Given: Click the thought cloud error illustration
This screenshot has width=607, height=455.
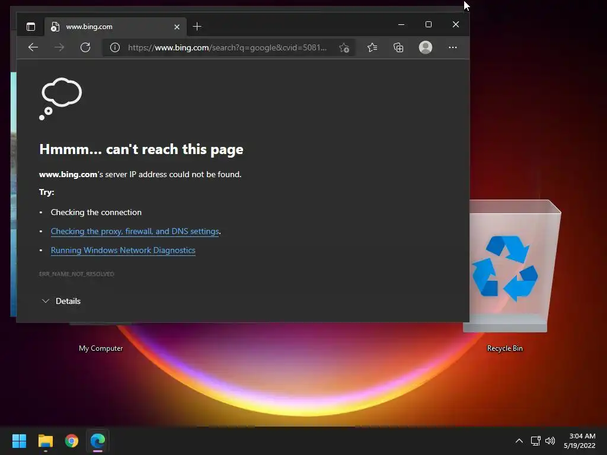Looking at the screenshot, I should (60, 99).
